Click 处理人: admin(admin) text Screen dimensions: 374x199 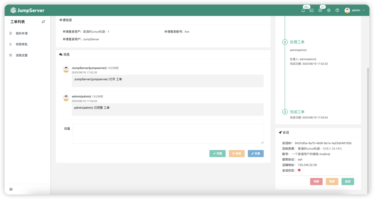tap(303, 59)
